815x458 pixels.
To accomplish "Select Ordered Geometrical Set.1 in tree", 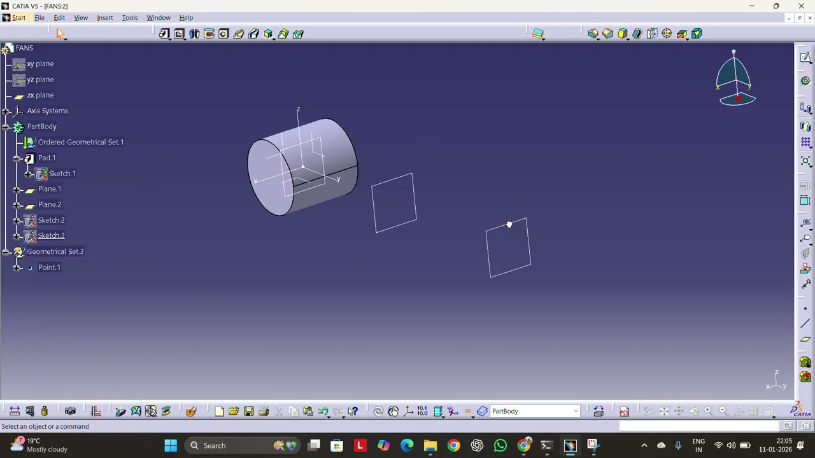I will click(80, 142).
